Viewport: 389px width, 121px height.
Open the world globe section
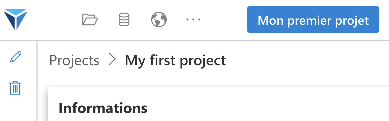(x=159, y=19)
